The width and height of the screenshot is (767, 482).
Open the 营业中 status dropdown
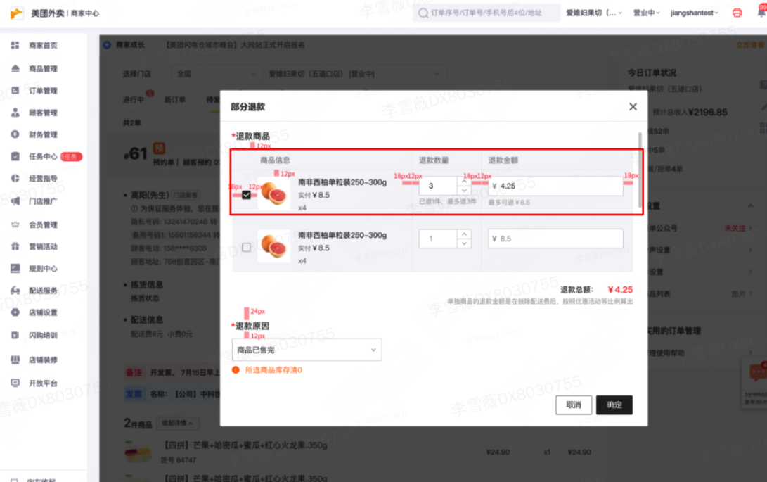645,13
